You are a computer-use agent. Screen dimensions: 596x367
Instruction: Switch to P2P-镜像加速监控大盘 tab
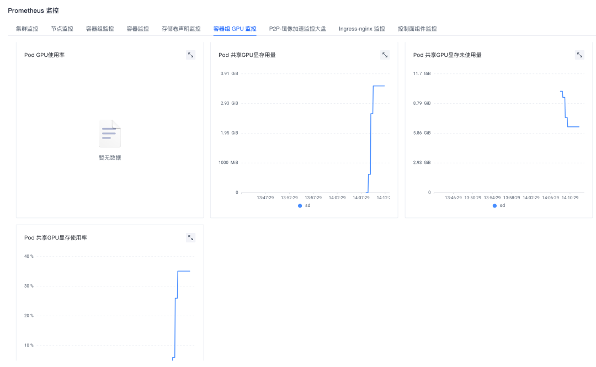pos(297,29)
